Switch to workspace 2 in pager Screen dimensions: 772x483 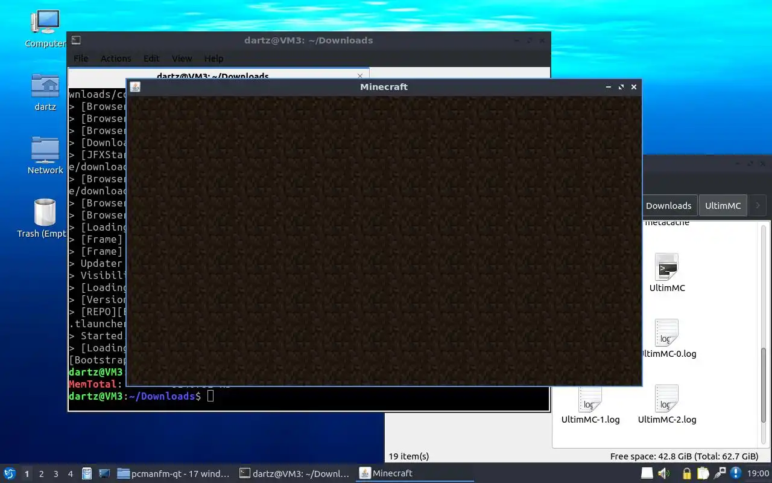tap(41, 474)
